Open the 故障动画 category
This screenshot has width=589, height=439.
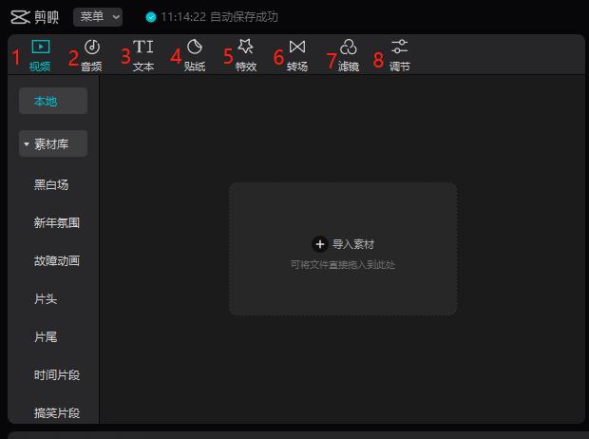[57, 261]
